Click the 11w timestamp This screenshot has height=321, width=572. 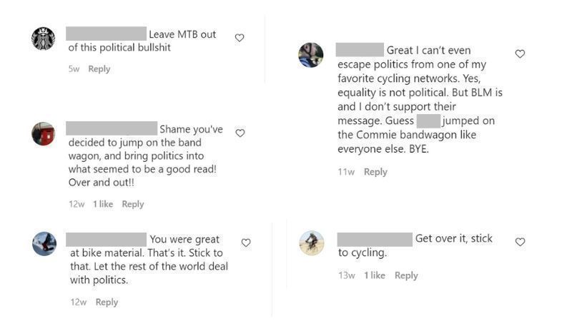click(346, 172)
